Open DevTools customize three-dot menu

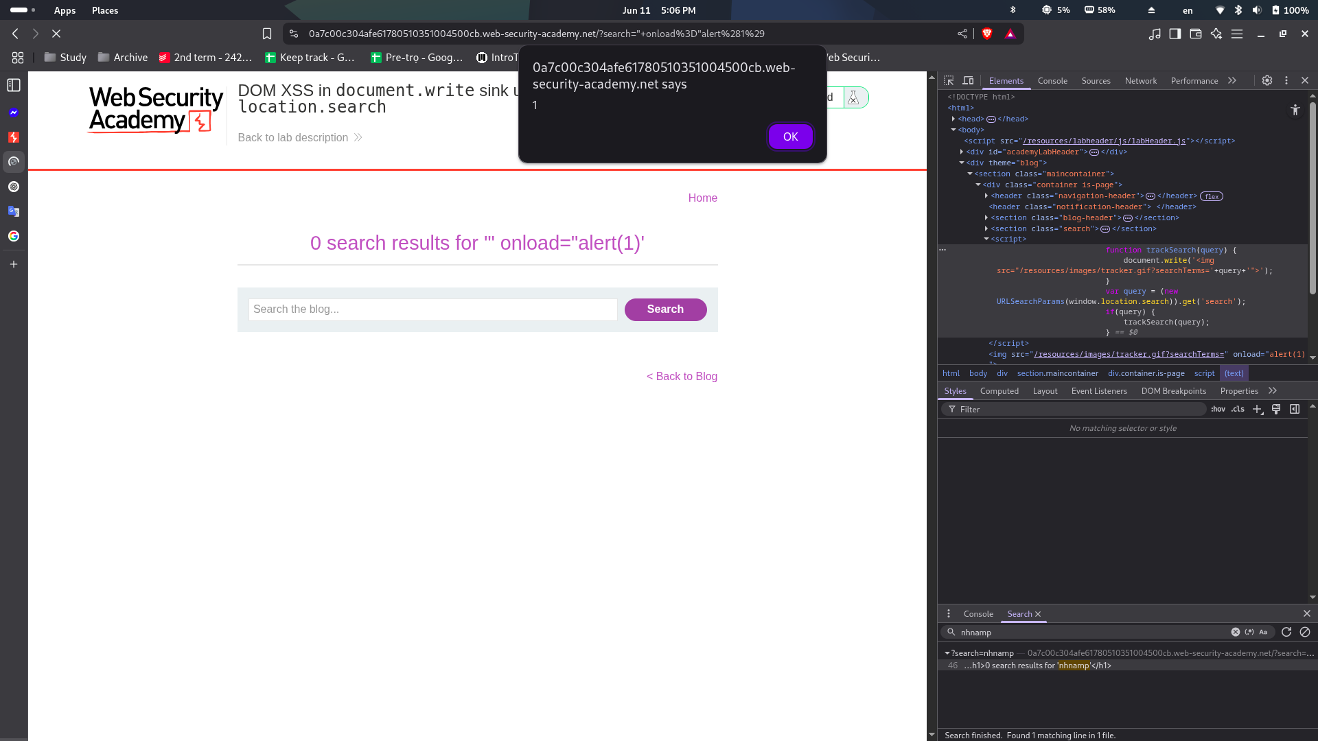pyautogui.click(x=1286, y=80)
